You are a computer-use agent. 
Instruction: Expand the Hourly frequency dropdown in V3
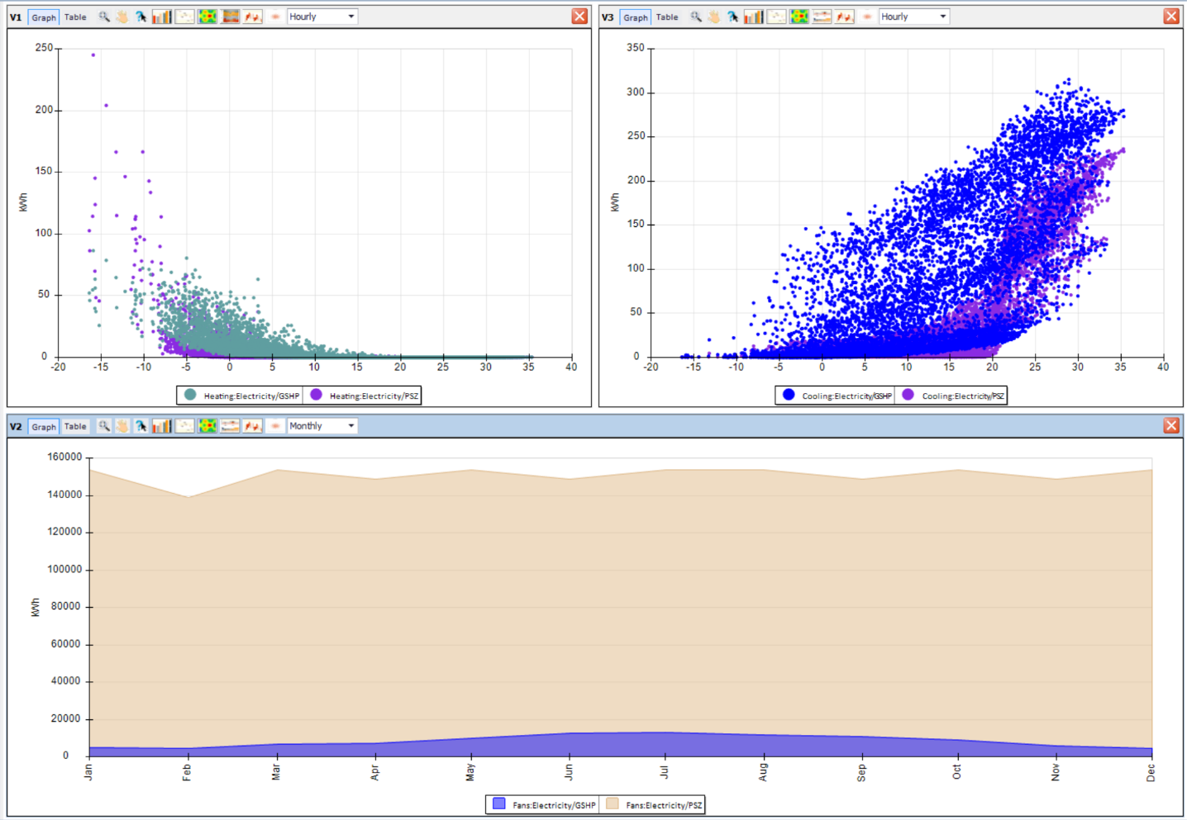tap(914, 17)
